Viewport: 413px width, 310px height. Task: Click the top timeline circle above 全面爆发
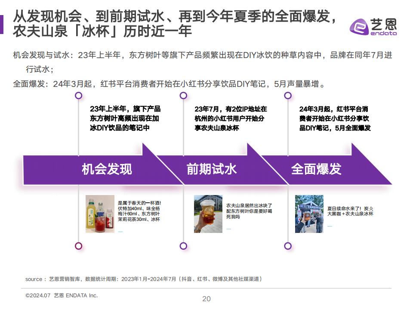tap(288, 96)
